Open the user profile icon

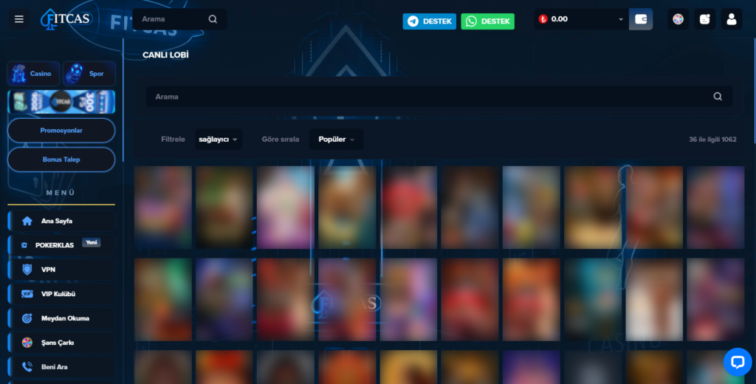(x=732, y=19)
